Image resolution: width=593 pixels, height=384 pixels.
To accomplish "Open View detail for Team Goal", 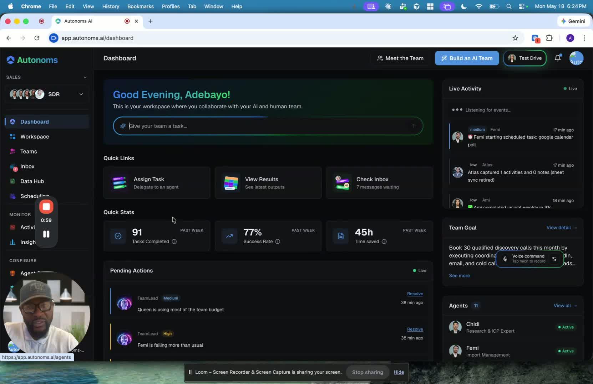I will click(x=561, y=228).
